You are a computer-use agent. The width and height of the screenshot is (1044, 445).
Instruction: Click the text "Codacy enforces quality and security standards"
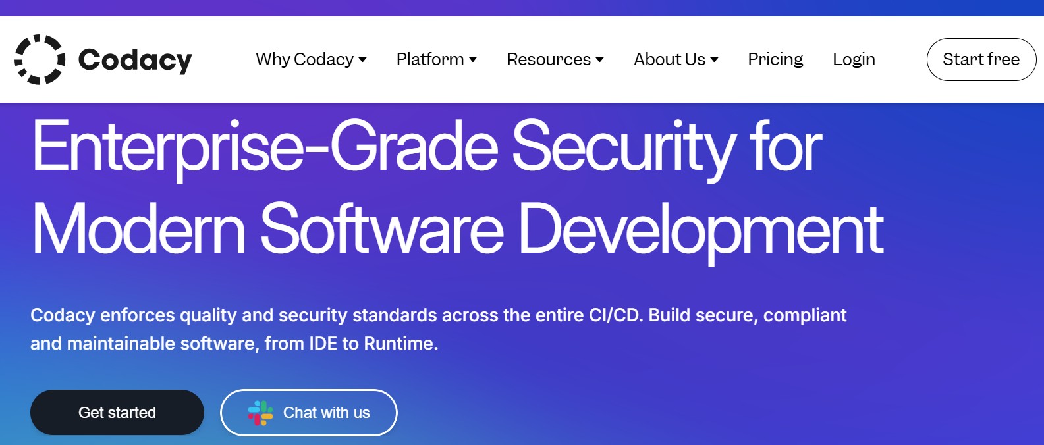[x=234, y=315]
